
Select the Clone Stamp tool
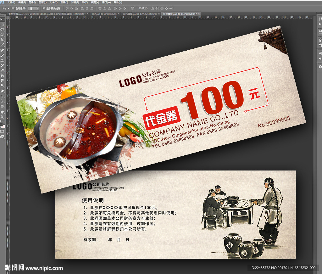click(2, 61)
